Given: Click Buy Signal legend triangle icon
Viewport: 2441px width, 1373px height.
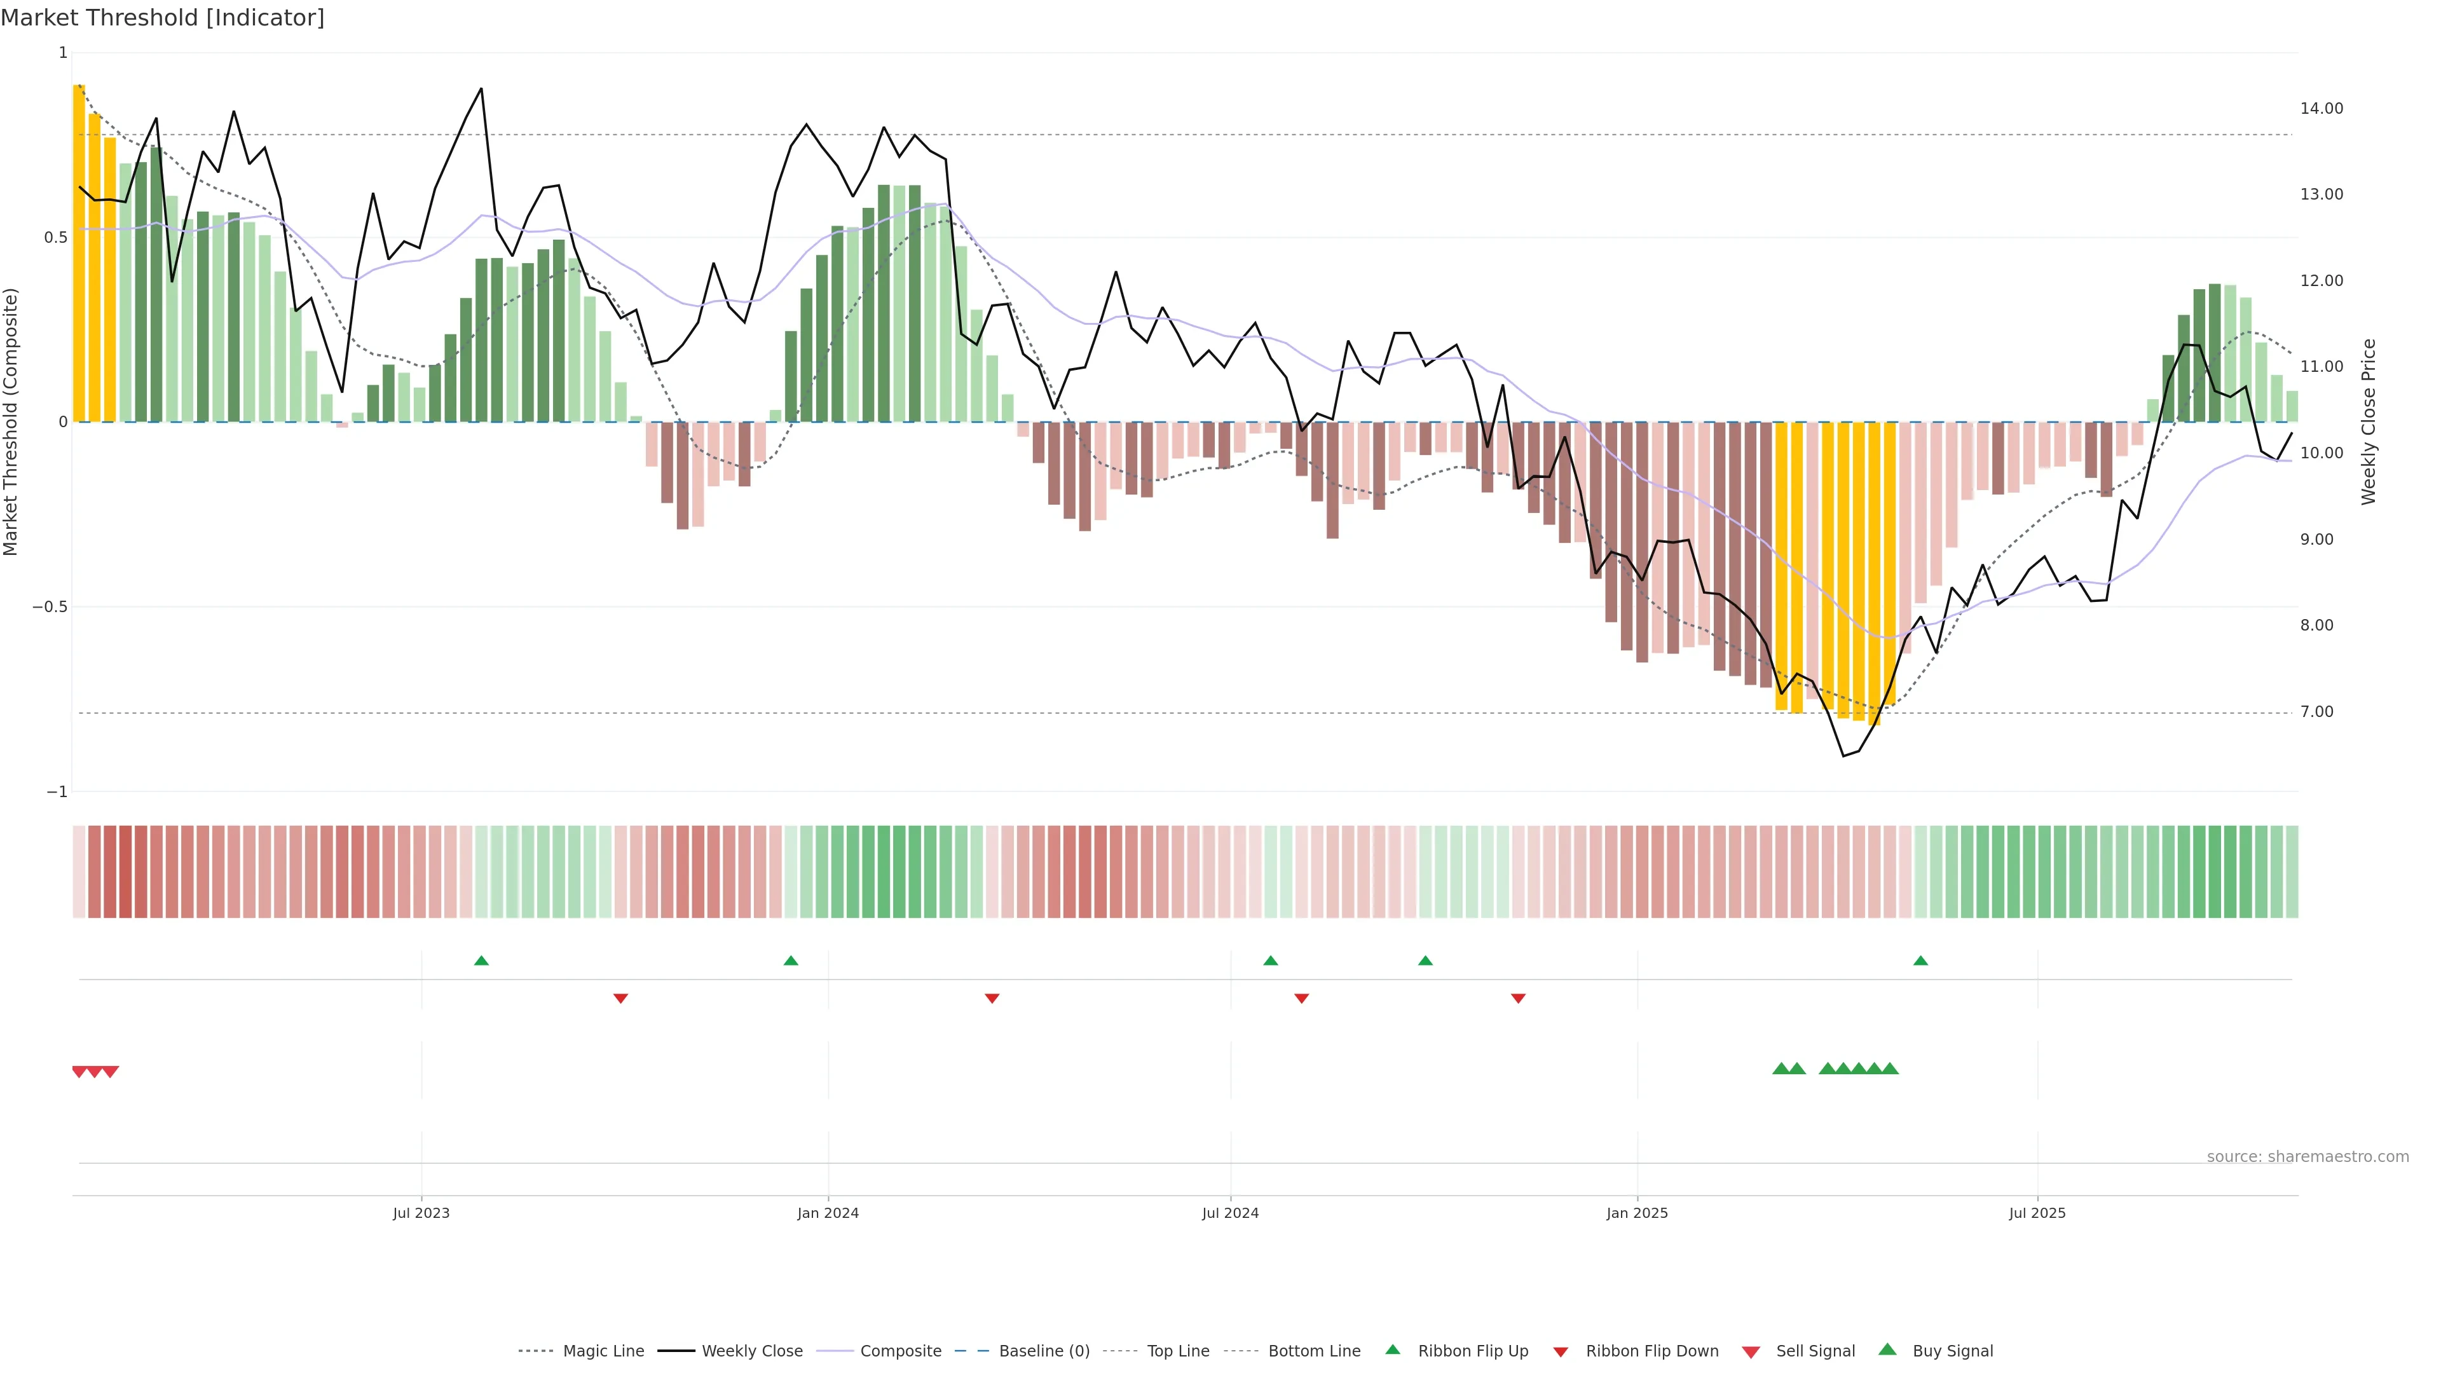Looking at the screenshot, I should pyautogui.click(x=1887, y=1349).
